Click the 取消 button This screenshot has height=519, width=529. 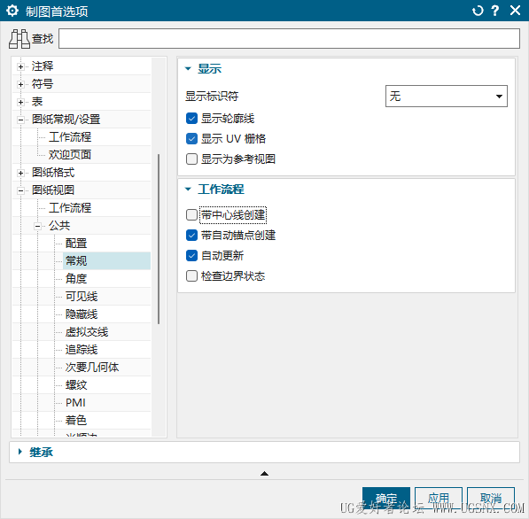click(491, 498)
